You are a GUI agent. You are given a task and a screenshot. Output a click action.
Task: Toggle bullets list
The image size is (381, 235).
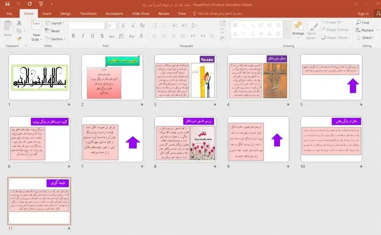coord(155,25)
